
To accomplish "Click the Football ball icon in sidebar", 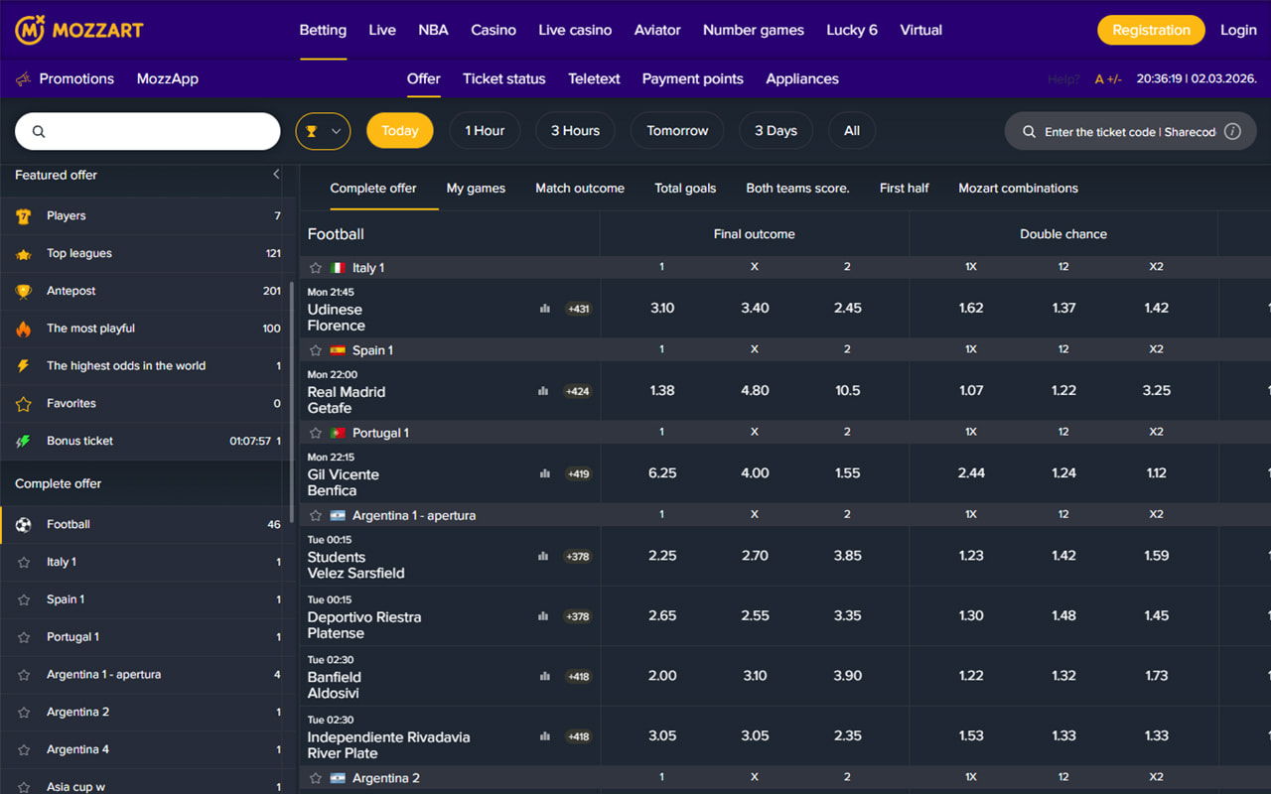I will coord(24,524).
